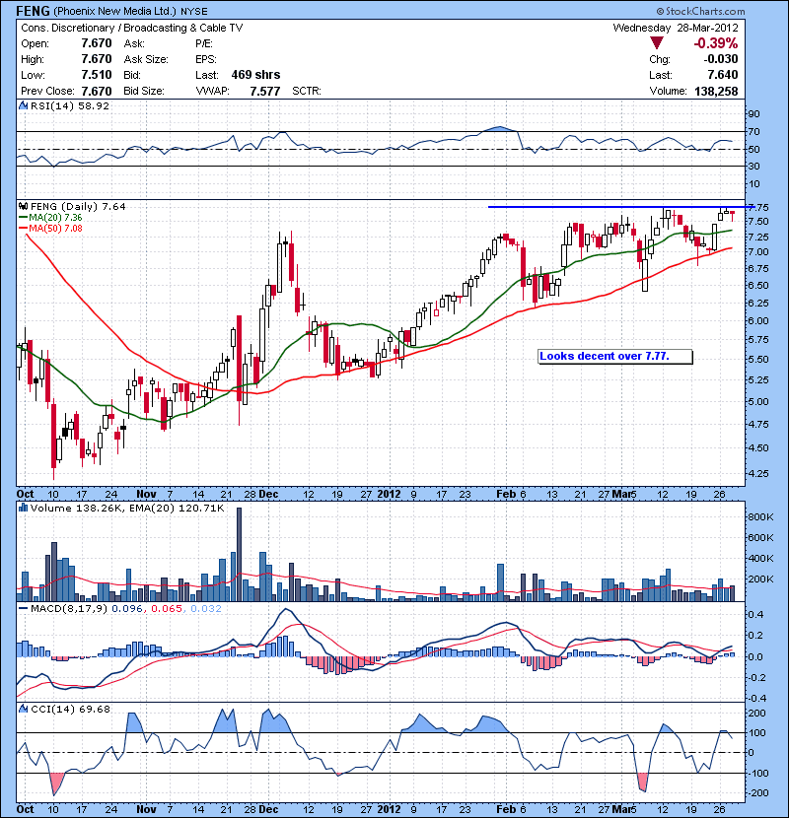Click the blue 7.77 resistance line
The width and height of the screenshot is (789, 818).
pyautogui.click(x=620, y=207)
